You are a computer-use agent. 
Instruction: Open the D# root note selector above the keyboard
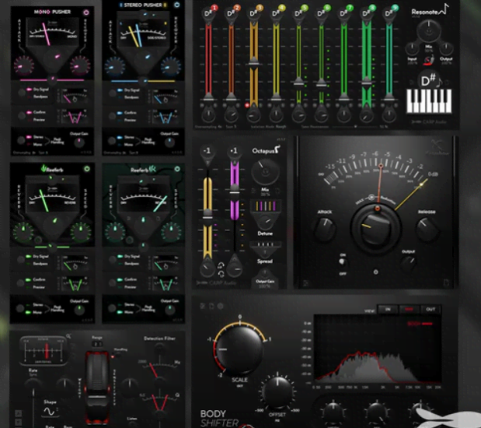click(428, 80)
